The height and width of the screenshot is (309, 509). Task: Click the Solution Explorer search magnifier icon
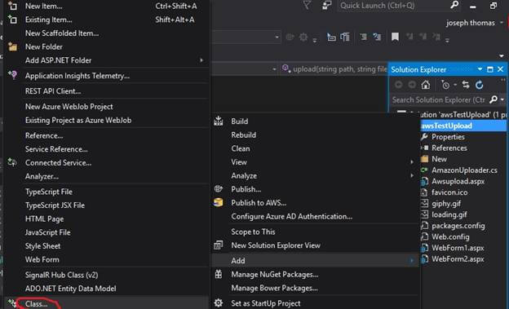coord(494,99)
